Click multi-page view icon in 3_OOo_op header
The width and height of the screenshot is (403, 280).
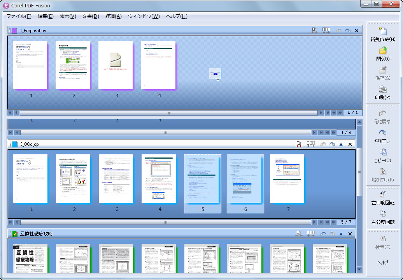pos(310,144)
